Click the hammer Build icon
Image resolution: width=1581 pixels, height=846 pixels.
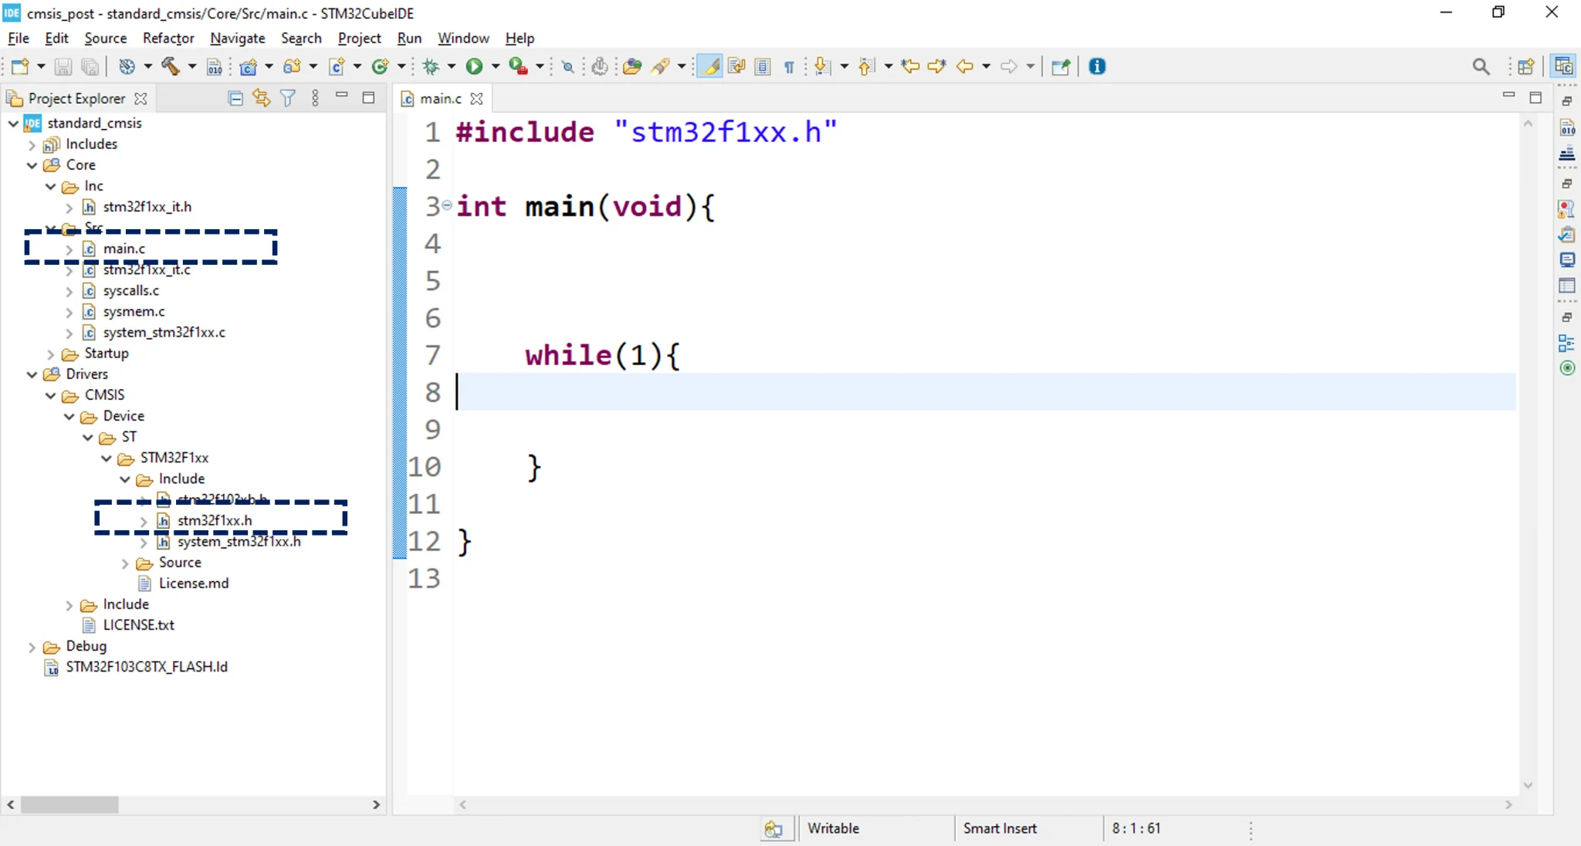tap(170, 66)
